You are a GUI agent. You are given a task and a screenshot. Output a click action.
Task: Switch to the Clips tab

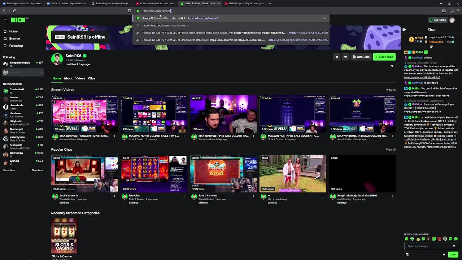pos(92,78)
